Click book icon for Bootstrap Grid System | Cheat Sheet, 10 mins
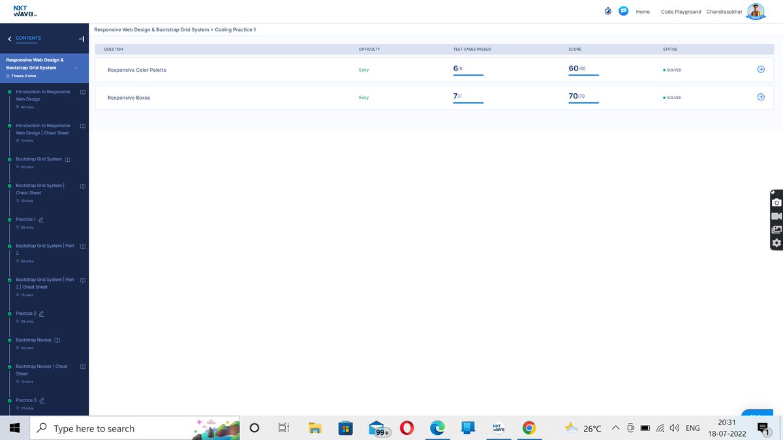This screenshot has width=783, height=440. [83, 186]
